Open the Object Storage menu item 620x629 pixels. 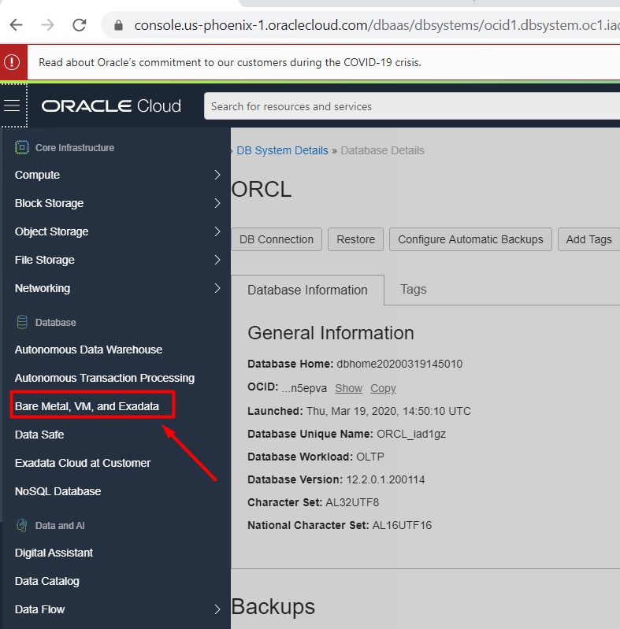click(x=51, y=231)
